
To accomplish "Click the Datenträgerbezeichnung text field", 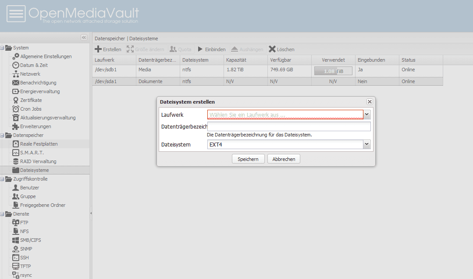I will [289, 126].
